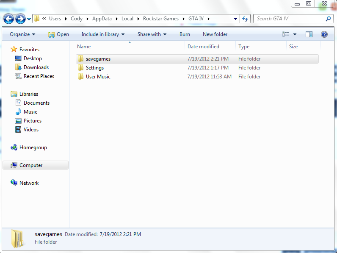This screenshot has height=253, width=337.
Task: Open the arrow after Users in breadcrumb
Action: click(66, 19)
